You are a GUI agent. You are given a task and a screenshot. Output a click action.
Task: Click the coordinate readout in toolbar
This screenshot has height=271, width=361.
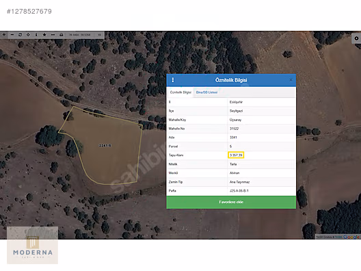coord(80,35)
